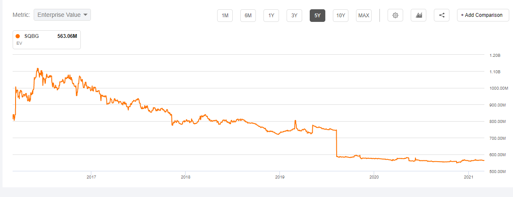This screenshot has height=197, width=513.
Task: Switch chart to 3Y range
Action: click(x=295, y=16)
